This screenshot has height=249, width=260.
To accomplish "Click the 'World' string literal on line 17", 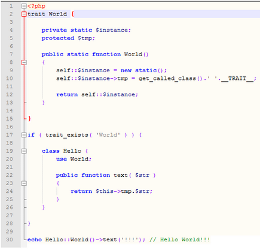I will click(108, 135).
